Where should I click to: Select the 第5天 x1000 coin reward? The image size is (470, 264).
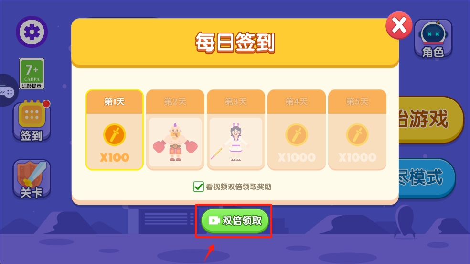[x=357, y=130]
